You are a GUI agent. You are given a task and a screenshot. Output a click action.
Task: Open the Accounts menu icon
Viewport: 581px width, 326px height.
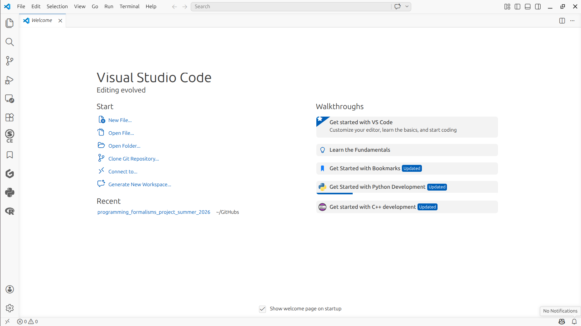click(x=10, y=289)
